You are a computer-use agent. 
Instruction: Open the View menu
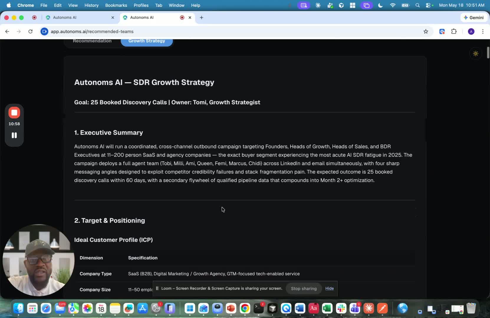tap(73, 5)
